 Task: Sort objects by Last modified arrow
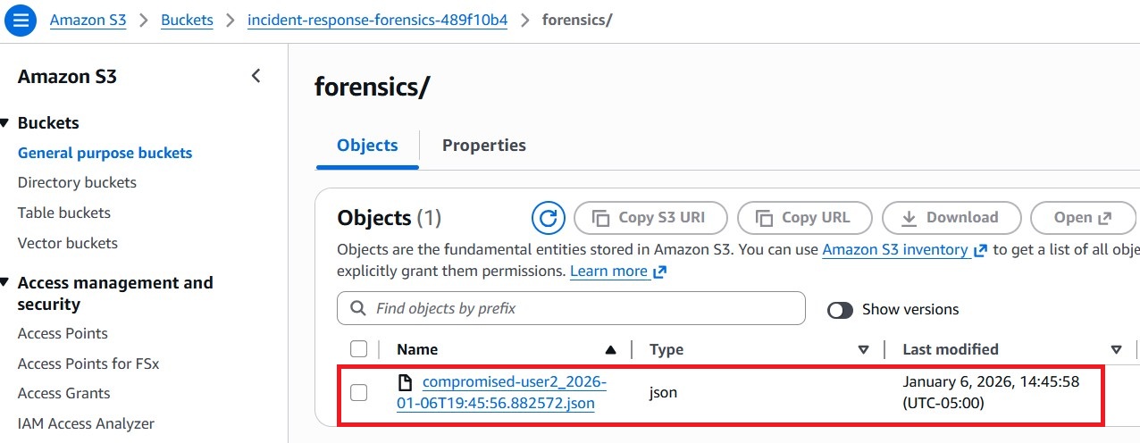(1116, 349)
